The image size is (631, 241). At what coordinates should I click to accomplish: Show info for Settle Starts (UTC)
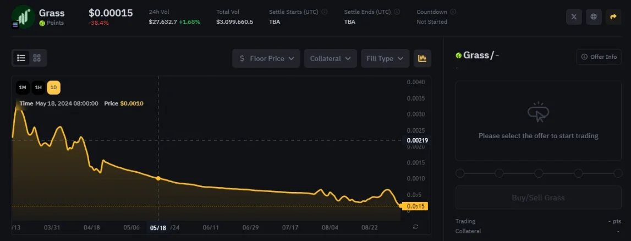tap(325, 12)
